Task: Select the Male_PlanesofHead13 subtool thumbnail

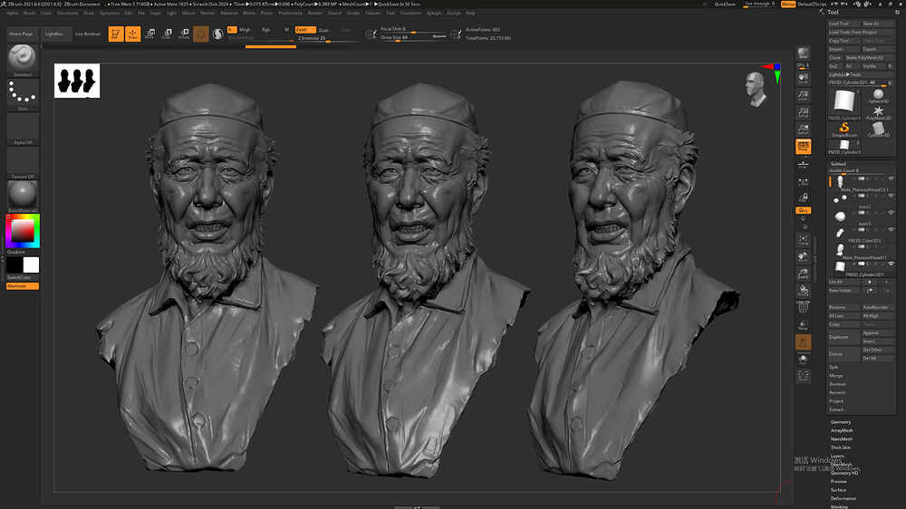Action: pos(840,181)
